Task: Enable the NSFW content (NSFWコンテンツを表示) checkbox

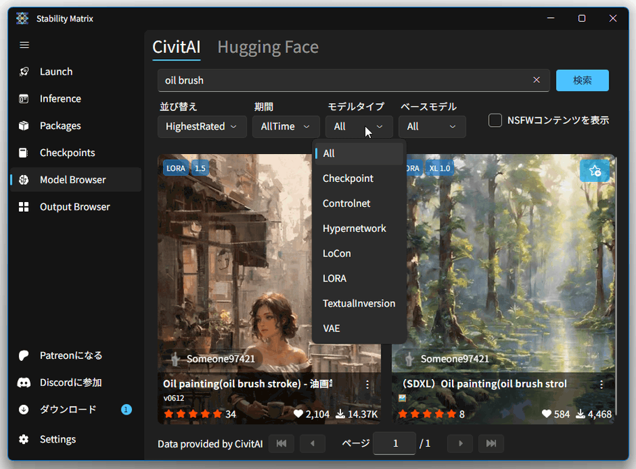Action: [495, 121]
